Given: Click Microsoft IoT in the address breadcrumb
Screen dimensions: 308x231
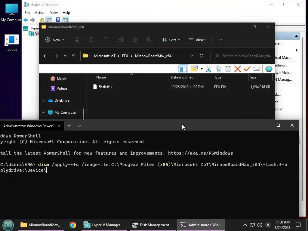Looking at the screenshot, I should tap(105, 56).
